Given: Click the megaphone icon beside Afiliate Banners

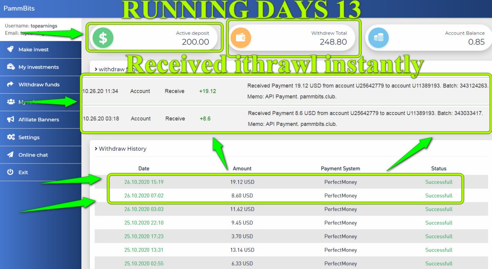Looking at the screenshot, I should point(11,120).
